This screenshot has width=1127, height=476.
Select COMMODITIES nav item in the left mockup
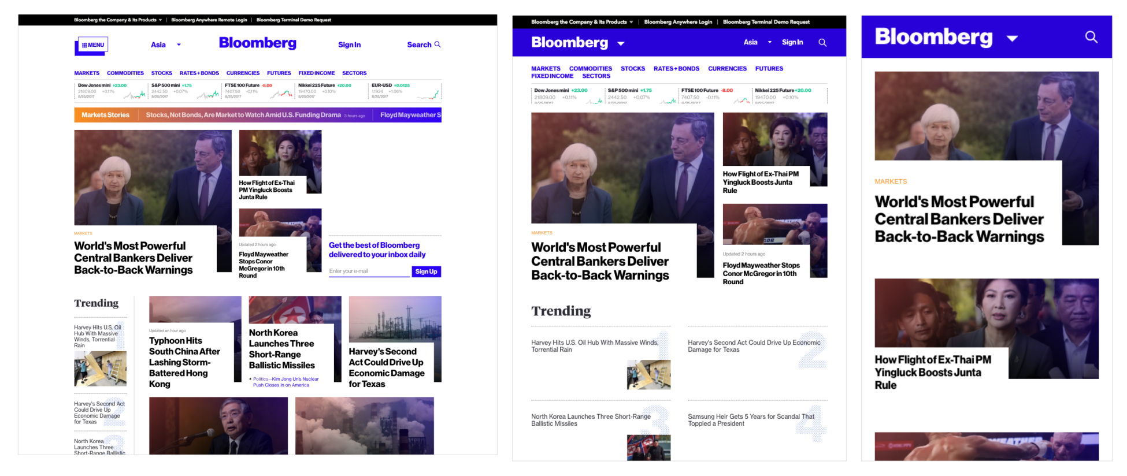point(125,73)
